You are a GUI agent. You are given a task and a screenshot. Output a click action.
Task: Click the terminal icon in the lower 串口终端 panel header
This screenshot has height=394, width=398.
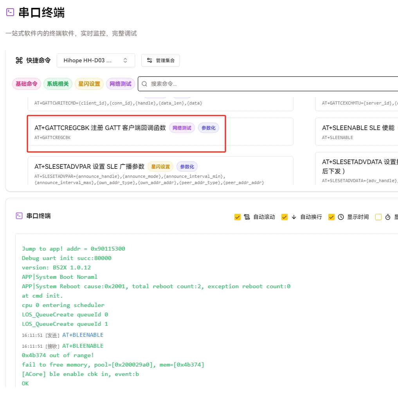[x=19, y=216]
